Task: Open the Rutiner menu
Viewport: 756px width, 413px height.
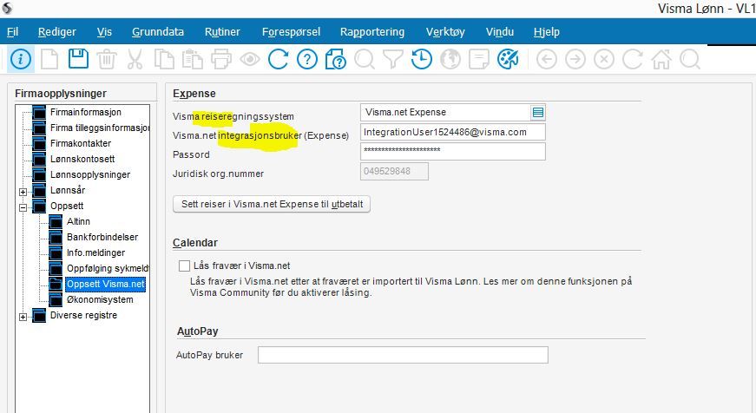Action: tap(222, 32)
